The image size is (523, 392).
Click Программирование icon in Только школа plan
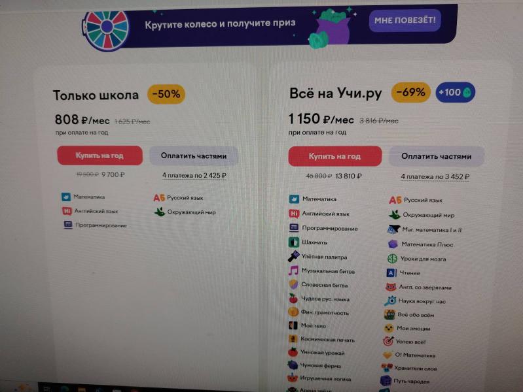[68, 225]
